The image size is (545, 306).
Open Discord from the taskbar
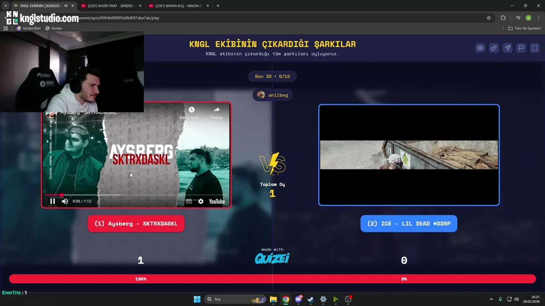[x=298, y=299]
